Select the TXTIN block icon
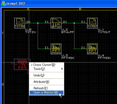The width and height of the screenshot is (117, 104). pos(19,23)
